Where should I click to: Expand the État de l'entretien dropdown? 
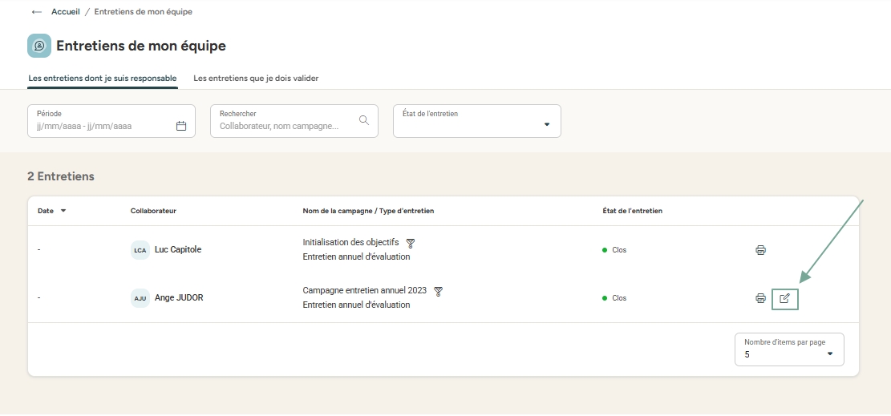click(x=547, y=124)
